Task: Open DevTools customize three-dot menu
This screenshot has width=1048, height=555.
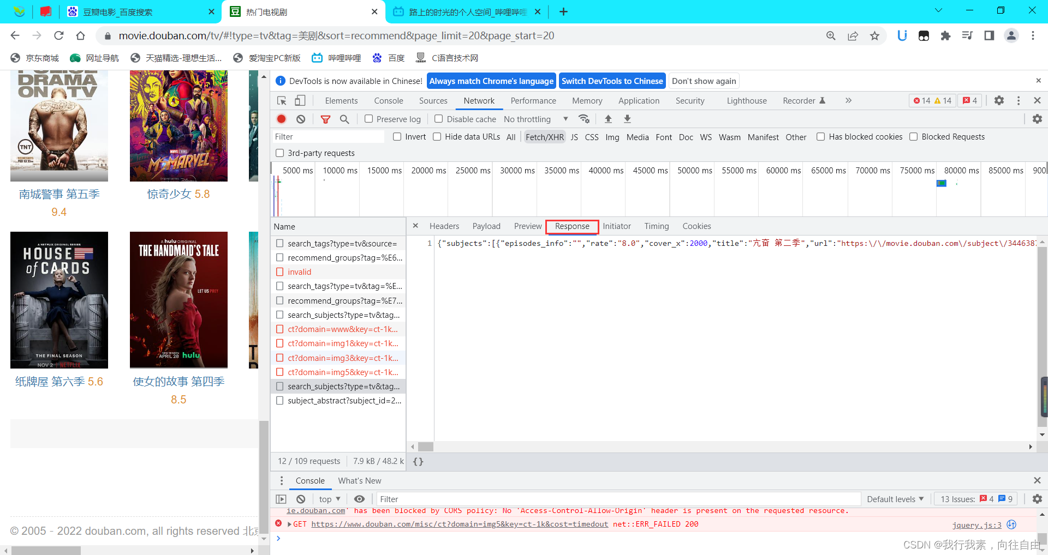Action: click(x=1019, y=101)
